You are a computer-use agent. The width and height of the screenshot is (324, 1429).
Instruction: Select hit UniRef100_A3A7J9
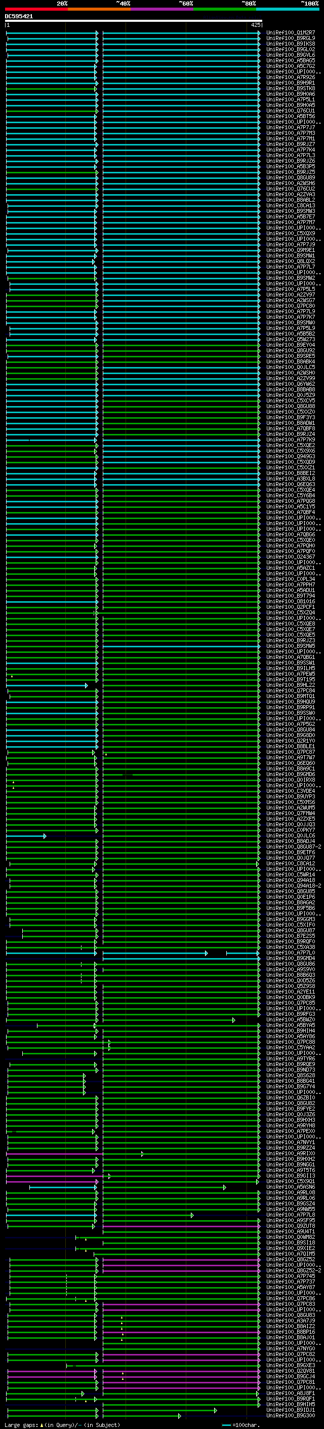click(x=291, y=1321)
